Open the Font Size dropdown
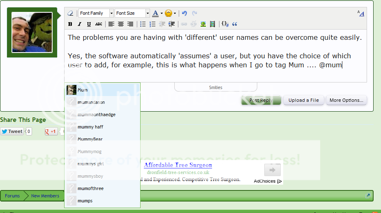381x213 pixels. pyautogui.click(x=132, y=13)
